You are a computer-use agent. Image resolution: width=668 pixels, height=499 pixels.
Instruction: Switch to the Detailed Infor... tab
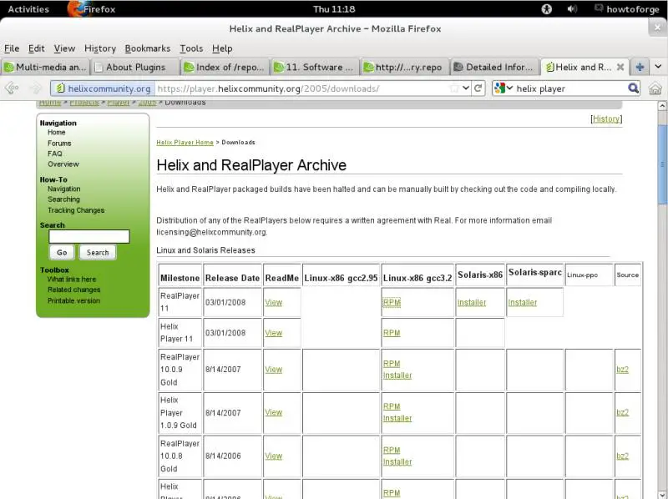(493, 67)
